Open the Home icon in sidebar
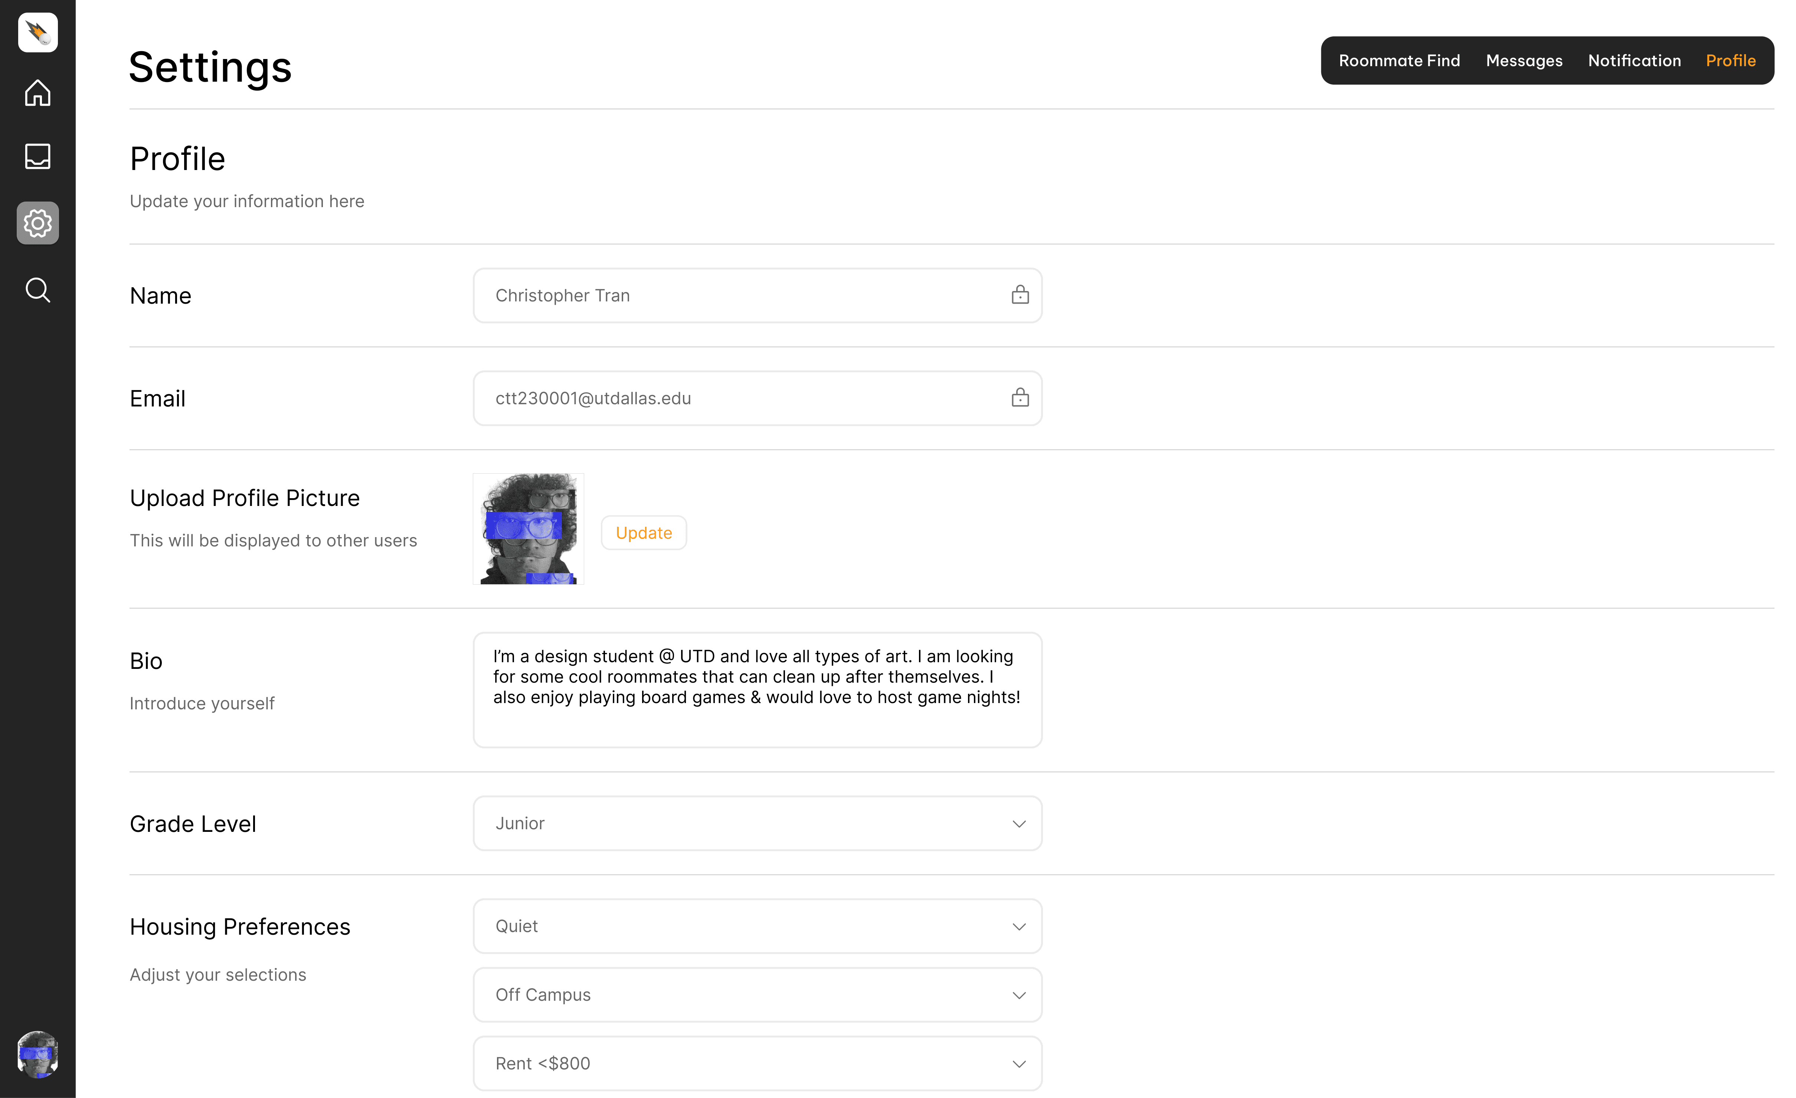1796x1098 pixels. tap(38, 92)
